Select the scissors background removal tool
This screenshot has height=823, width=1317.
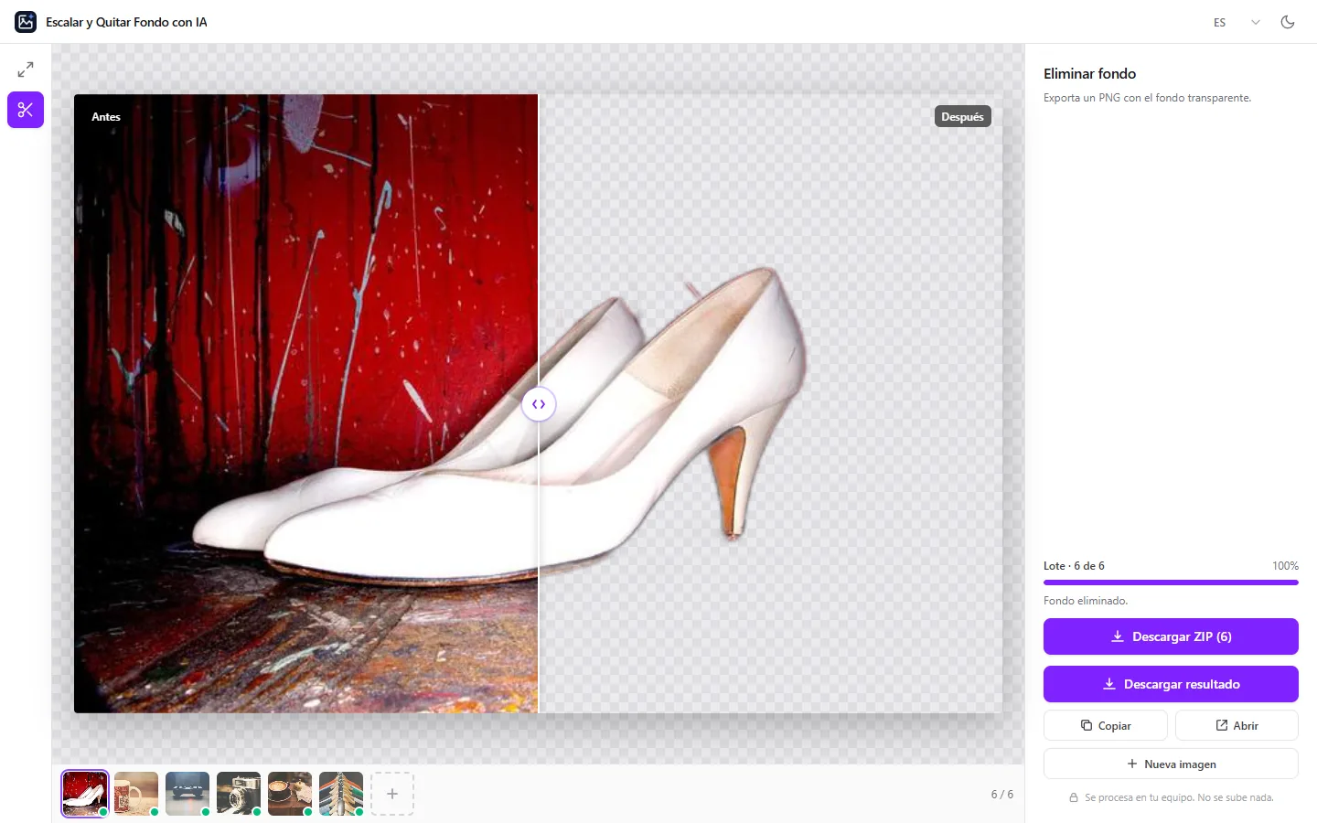26,110
